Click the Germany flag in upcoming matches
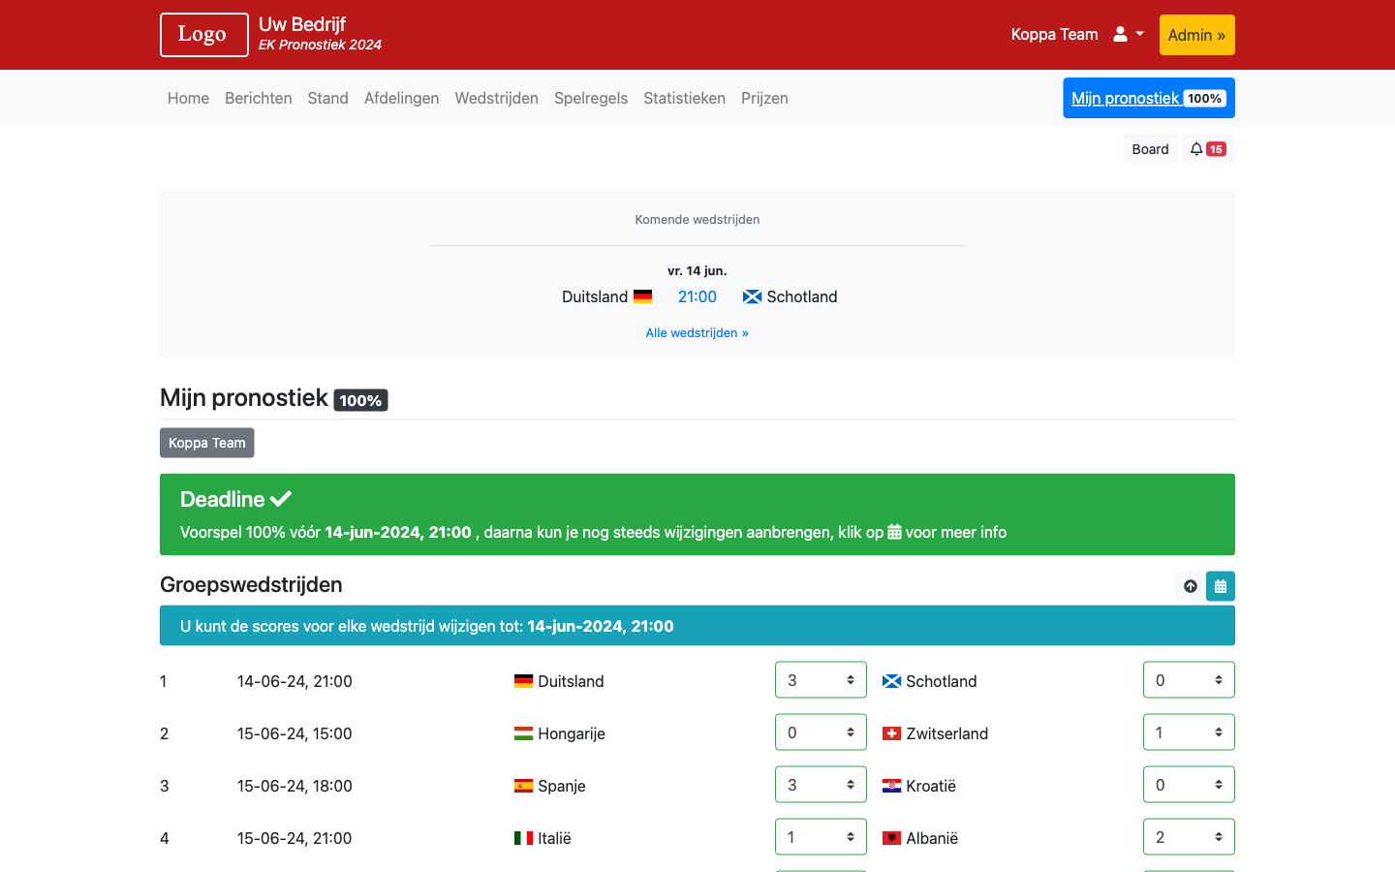 pyautogui.click(x=642, y=296)
